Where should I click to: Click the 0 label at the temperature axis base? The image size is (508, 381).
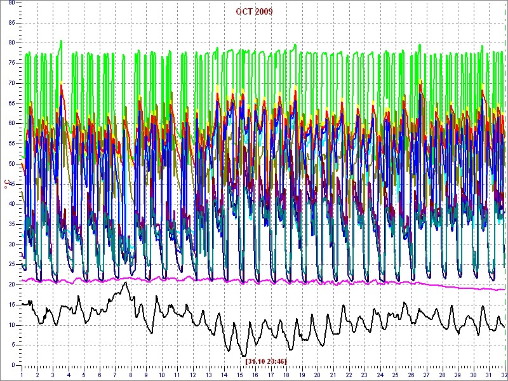coord(13,366)
